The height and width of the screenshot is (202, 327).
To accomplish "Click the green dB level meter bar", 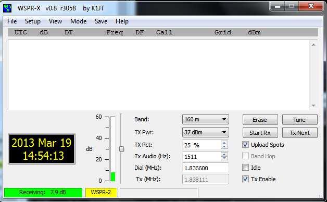I will click(x=113, y=176).
